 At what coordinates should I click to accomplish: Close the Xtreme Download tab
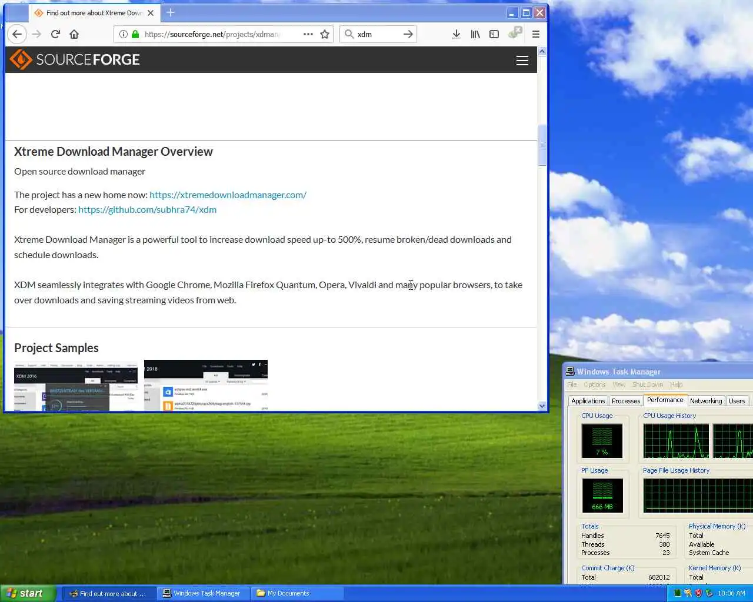[x=151, y=13]
